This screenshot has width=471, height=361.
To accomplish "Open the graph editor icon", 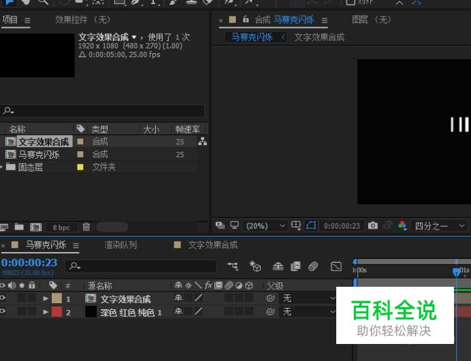I will point(336,266).
